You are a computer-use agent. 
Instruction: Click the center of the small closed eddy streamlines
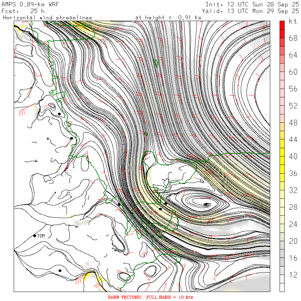click(x=206, y=204)
